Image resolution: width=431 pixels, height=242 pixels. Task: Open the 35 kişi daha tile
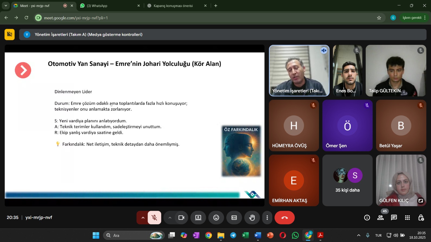347,180
